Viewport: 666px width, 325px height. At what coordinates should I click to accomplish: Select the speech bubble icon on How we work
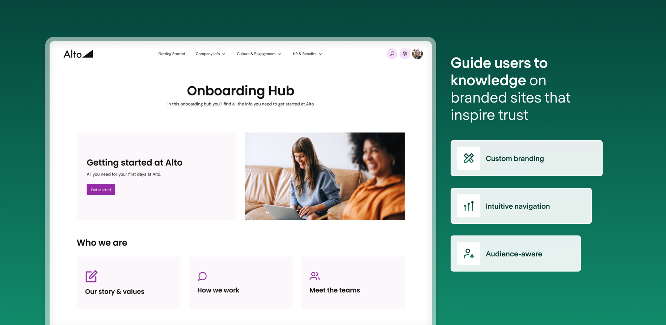(x=202, y=276)
